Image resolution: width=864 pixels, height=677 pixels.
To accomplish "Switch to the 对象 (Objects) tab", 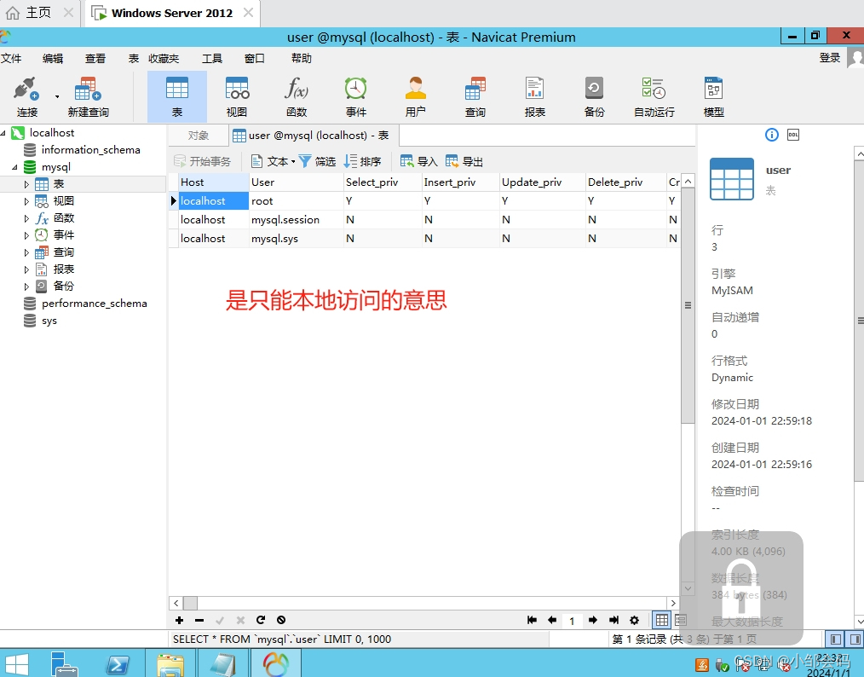I will pos(199,136).
